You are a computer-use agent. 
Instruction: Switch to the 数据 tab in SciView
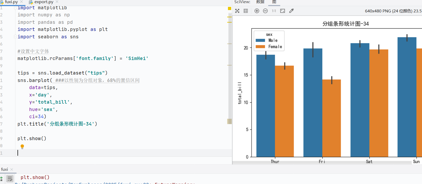(x=260, y=2)
